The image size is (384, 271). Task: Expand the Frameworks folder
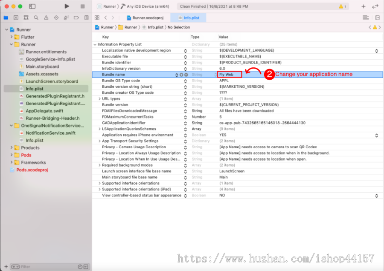(12, 162)
